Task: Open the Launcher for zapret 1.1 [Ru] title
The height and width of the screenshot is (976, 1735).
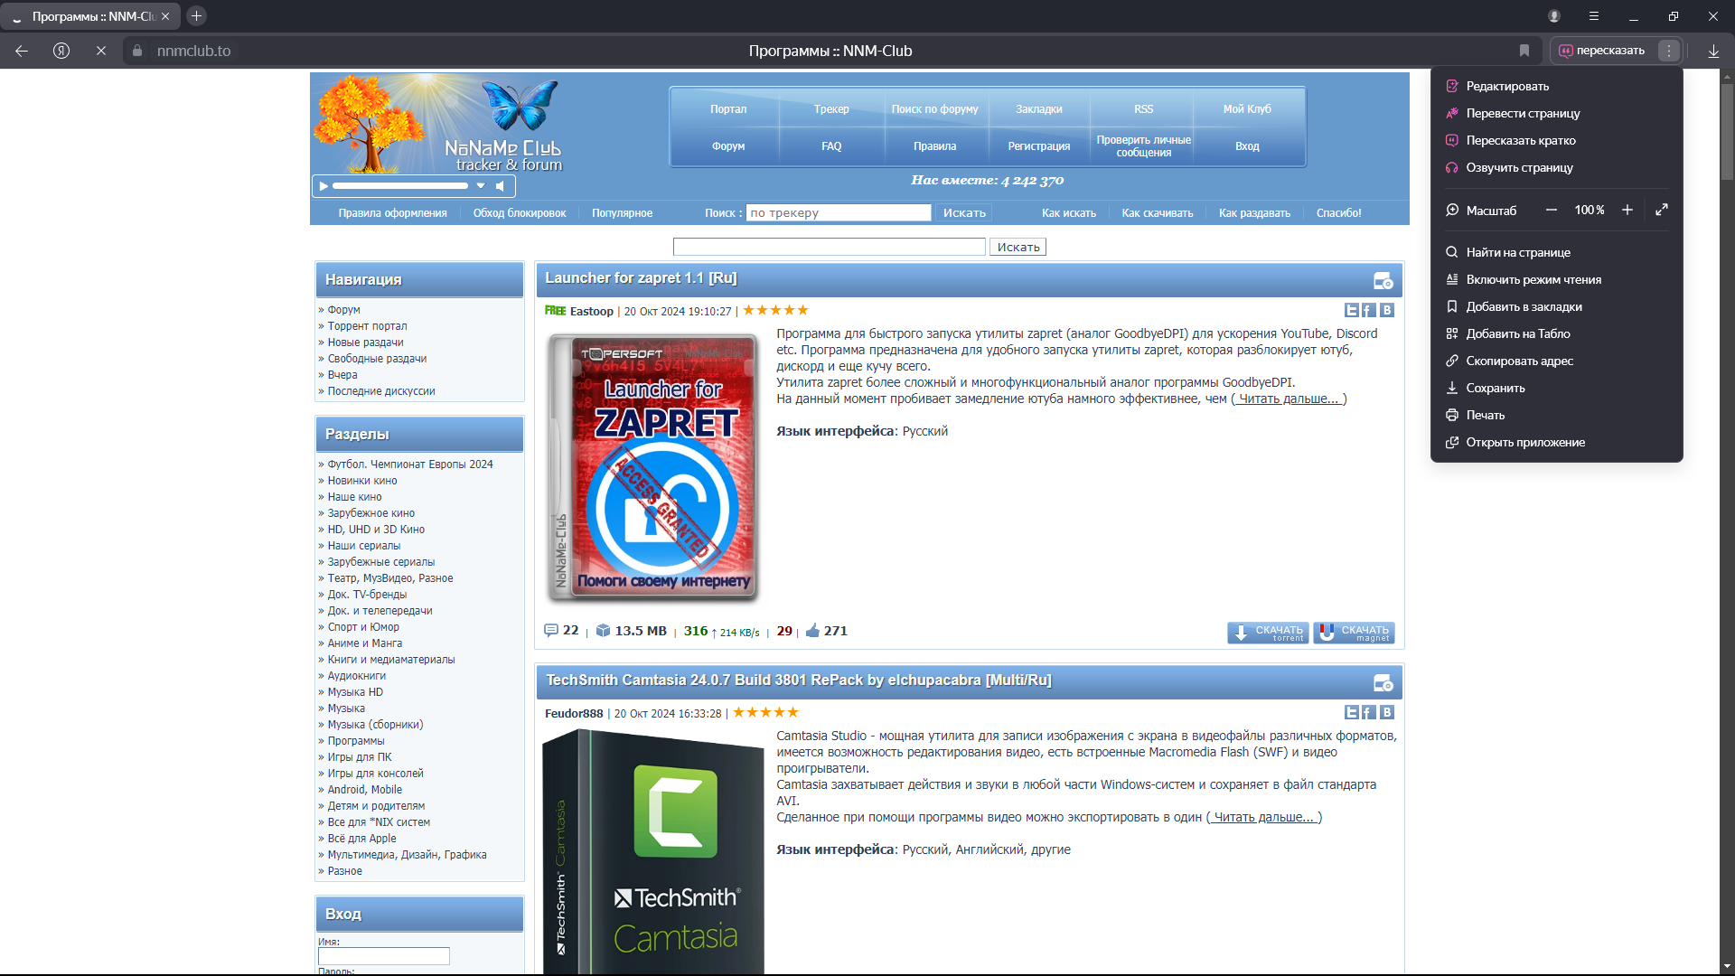Action: [x=641, y=278]
